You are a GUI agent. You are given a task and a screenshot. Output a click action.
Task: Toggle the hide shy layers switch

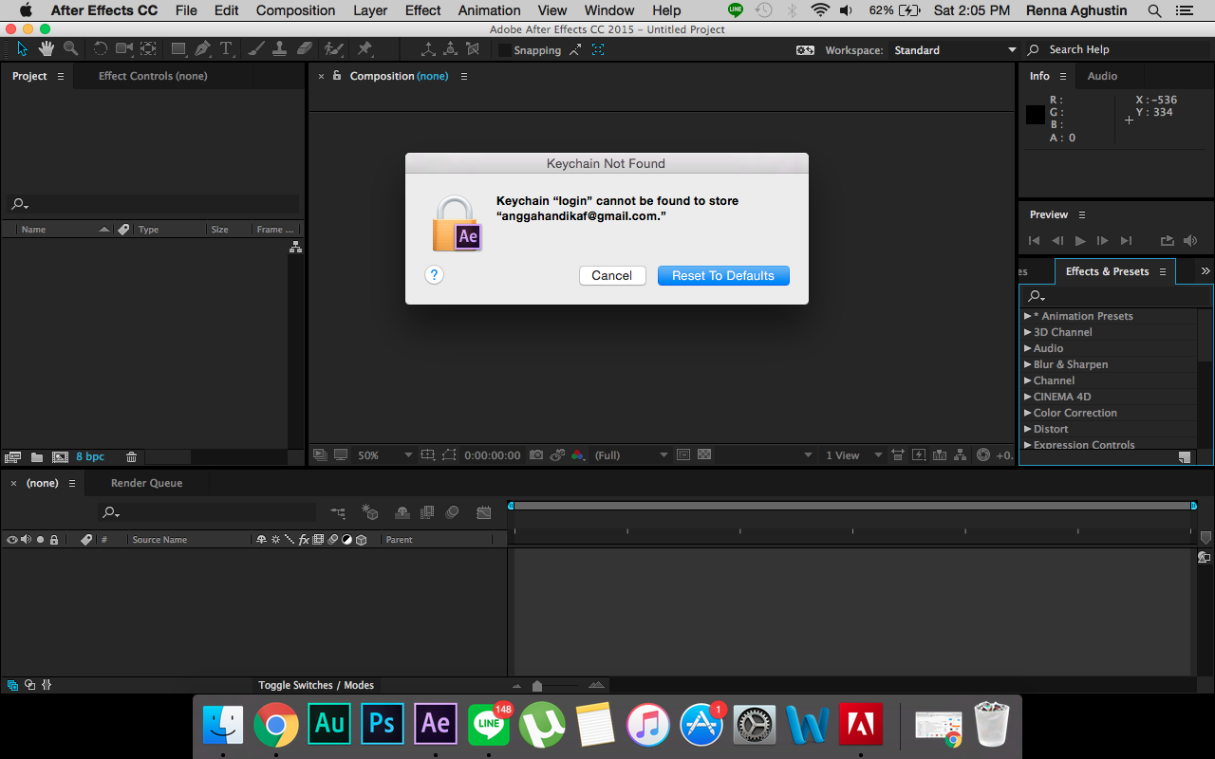[402, 512]
